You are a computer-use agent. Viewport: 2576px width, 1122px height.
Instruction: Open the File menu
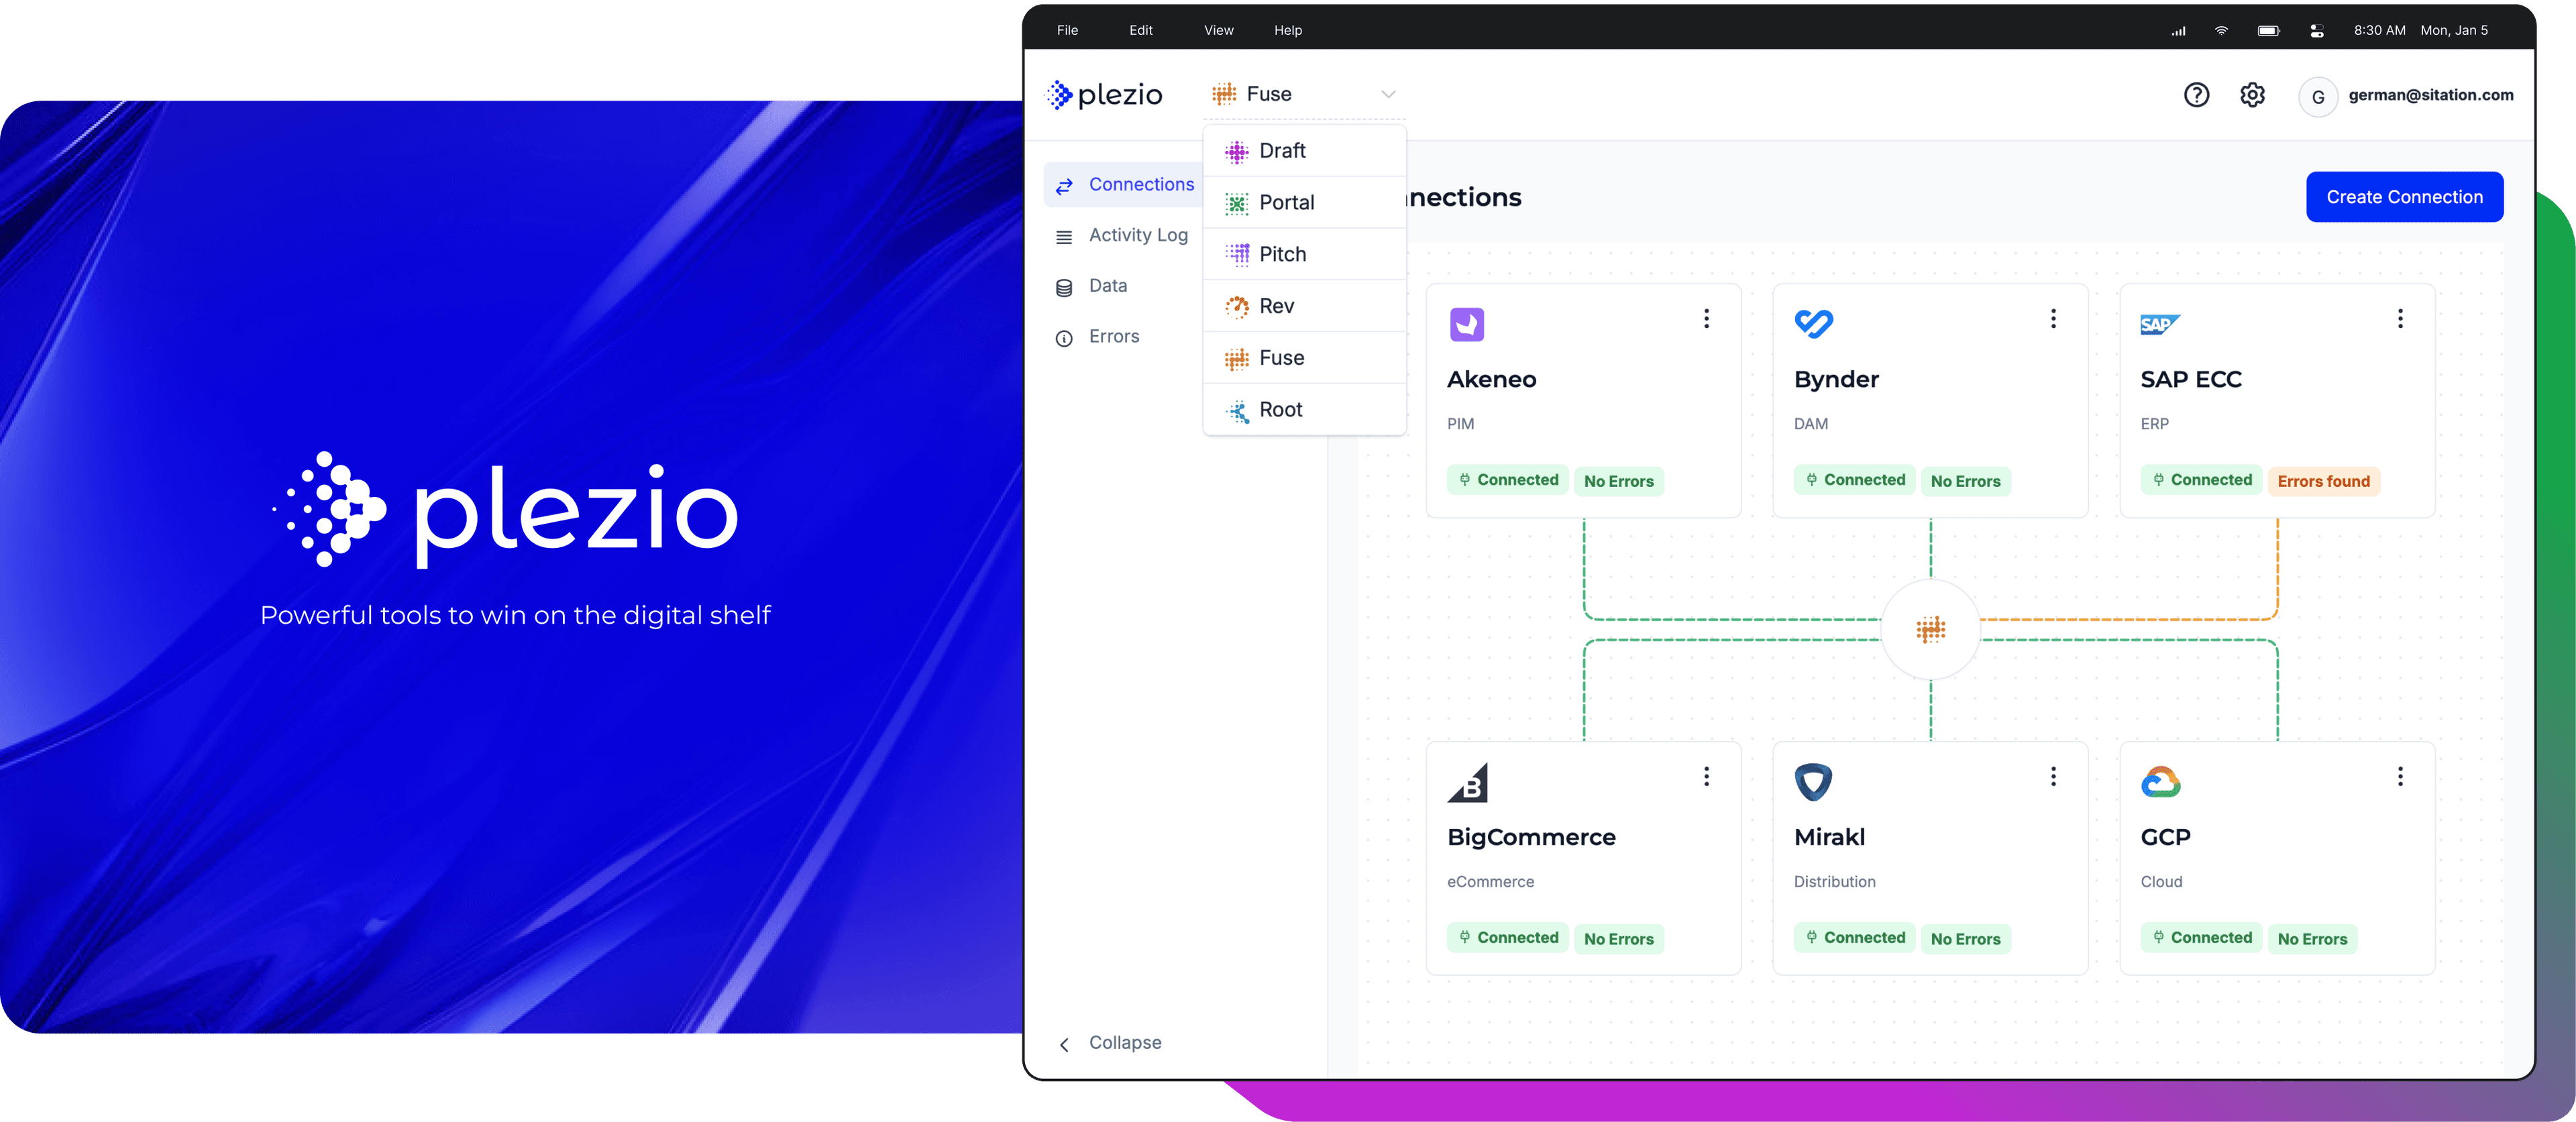(1067, 30)
